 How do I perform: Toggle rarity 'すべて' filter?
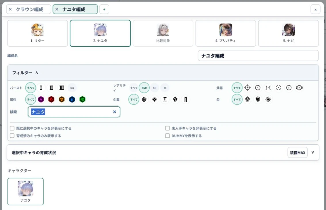click(x=134, y=88)
